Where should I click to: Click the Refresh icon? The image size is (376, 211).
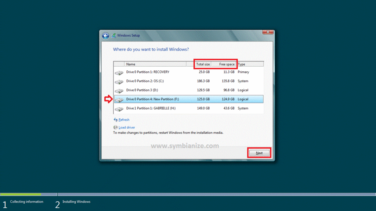click(116, 120)
